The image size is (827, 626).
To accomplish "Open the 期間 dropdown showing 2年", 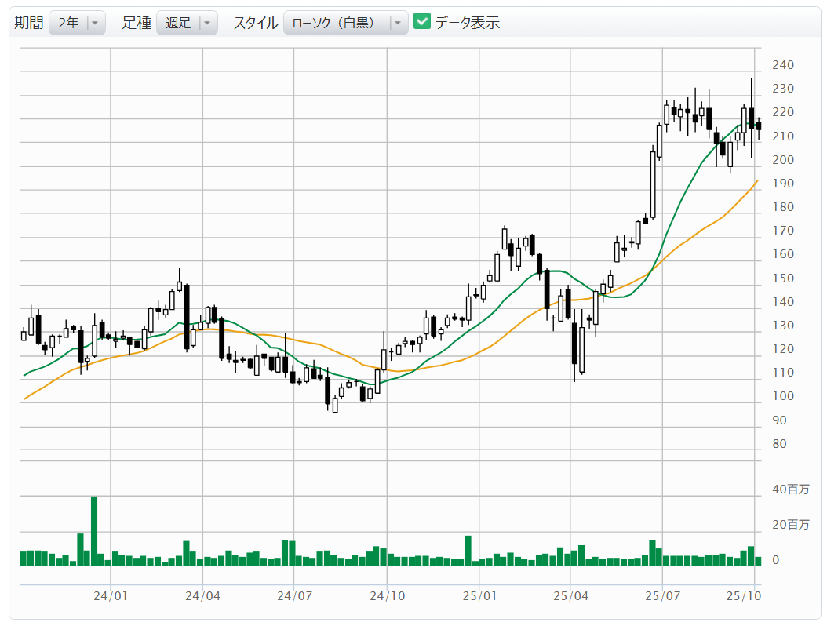I will [x=77, y=23].
